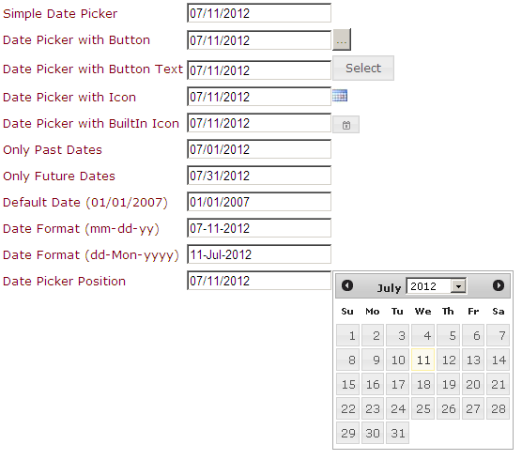Image resolution: width=522 pixels, height=460 pixels.
Task: Focus the Date Picker with Button Text field
Action: (259, 70)
